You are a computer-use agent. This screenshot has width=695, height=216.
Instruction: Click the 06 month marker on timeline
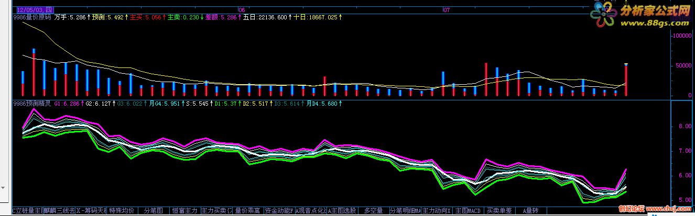click(x=242, y=9)
